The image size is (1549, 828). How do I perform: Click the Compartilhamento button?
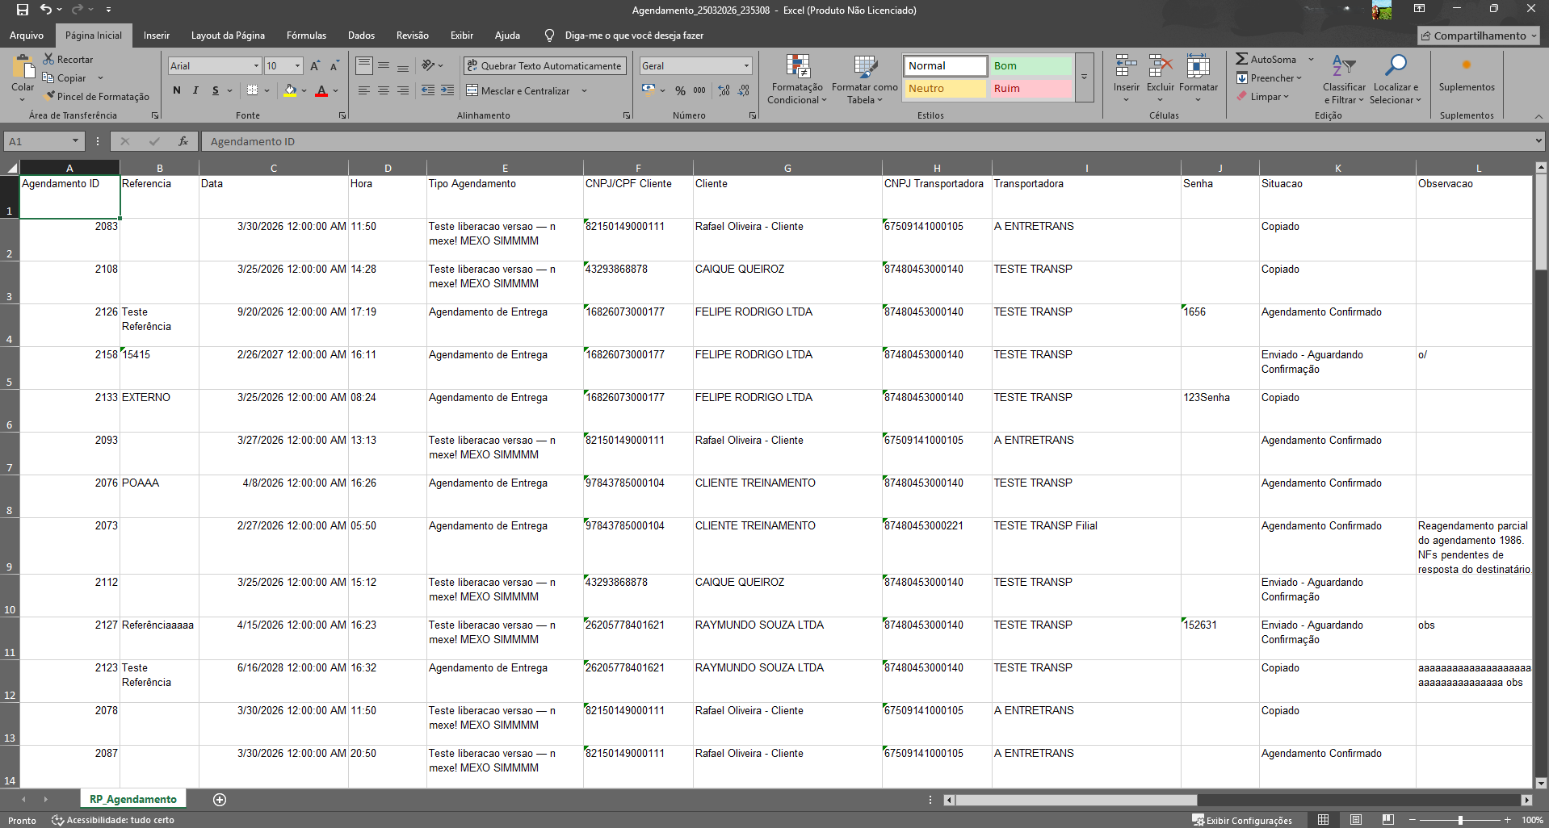coord(1478,36)
